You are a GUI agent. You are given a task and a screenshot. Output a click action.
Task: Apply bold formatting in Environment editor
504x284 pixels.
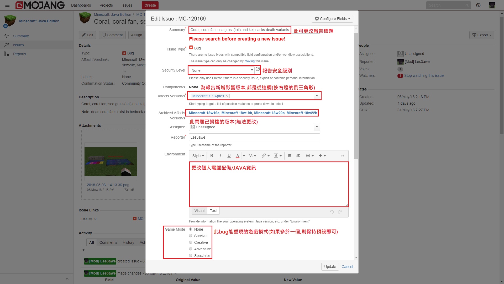click(x=212, y=156)
